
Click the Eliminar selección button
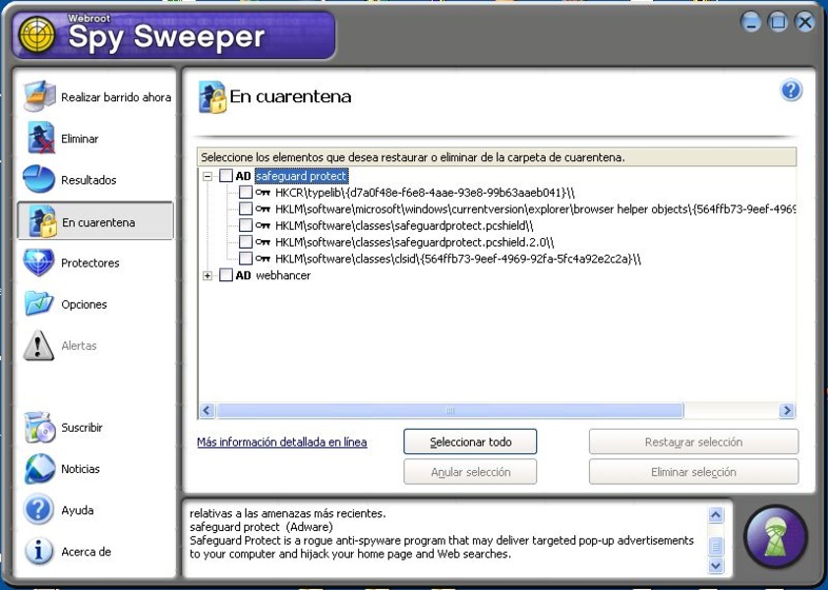pyautogui.click(x=693, y=472)
